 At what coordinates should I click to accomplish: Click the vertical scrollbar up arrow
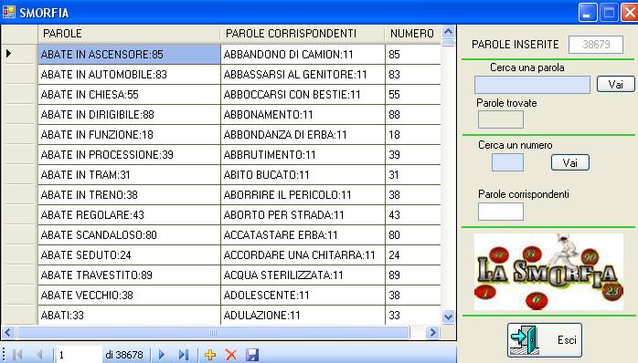click(x=448, y=32)
